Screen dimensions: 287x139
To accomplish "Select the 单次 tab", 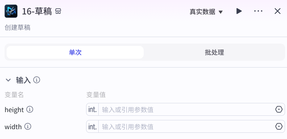I will (x=75, y=52).
